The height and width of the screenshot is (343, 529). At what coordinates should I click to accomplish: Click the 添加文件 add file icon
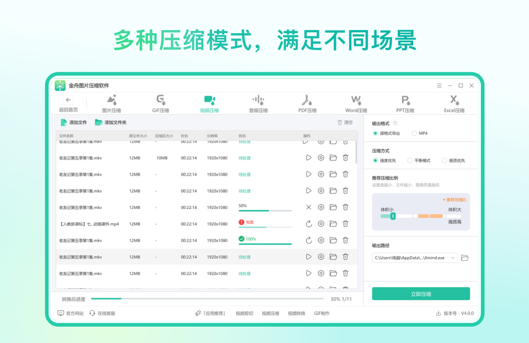click(x=63, y=122)
